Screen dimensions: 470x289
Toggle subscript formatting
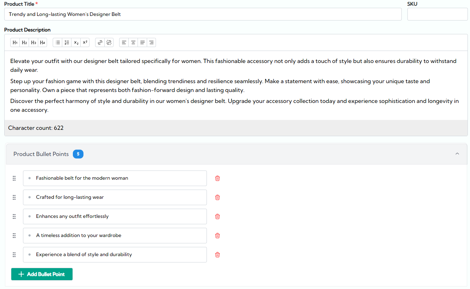76,42
